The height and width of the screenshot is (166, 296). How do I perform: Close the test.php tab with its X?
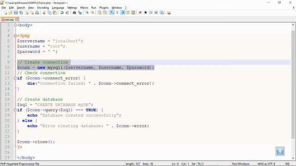coord(17,19)
